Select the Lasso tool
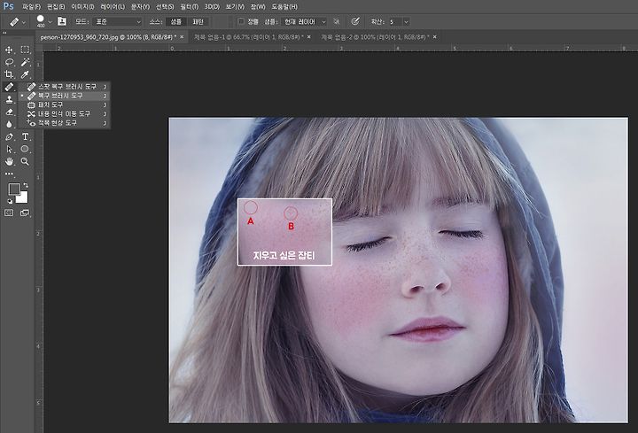Screen dimensions: 638x433 pyautogui.click(x=9, y=62)
